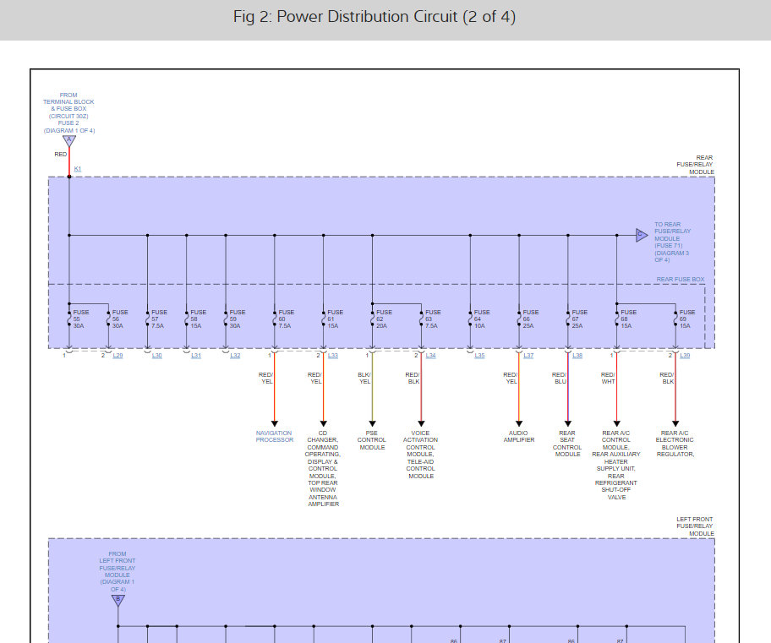Click the Voice Activation Control Module label
771x643 pixels.
tap(420, 455)
